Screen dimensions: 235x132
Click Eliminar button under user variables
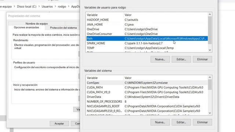202,59
